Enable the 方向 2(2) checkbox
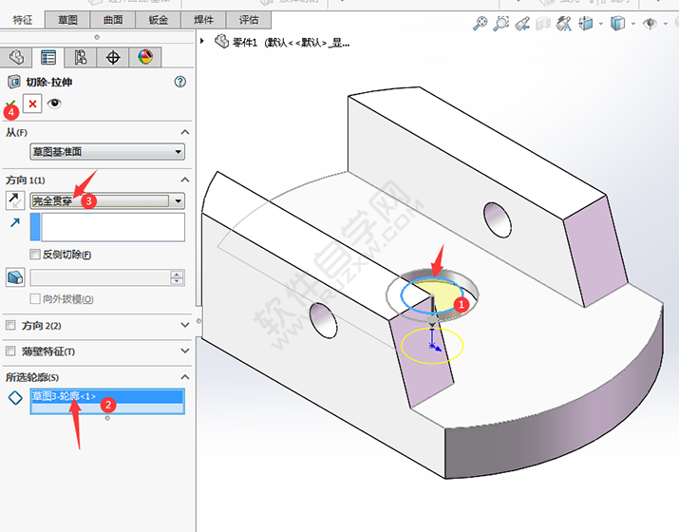 click(x=10, y=325)
